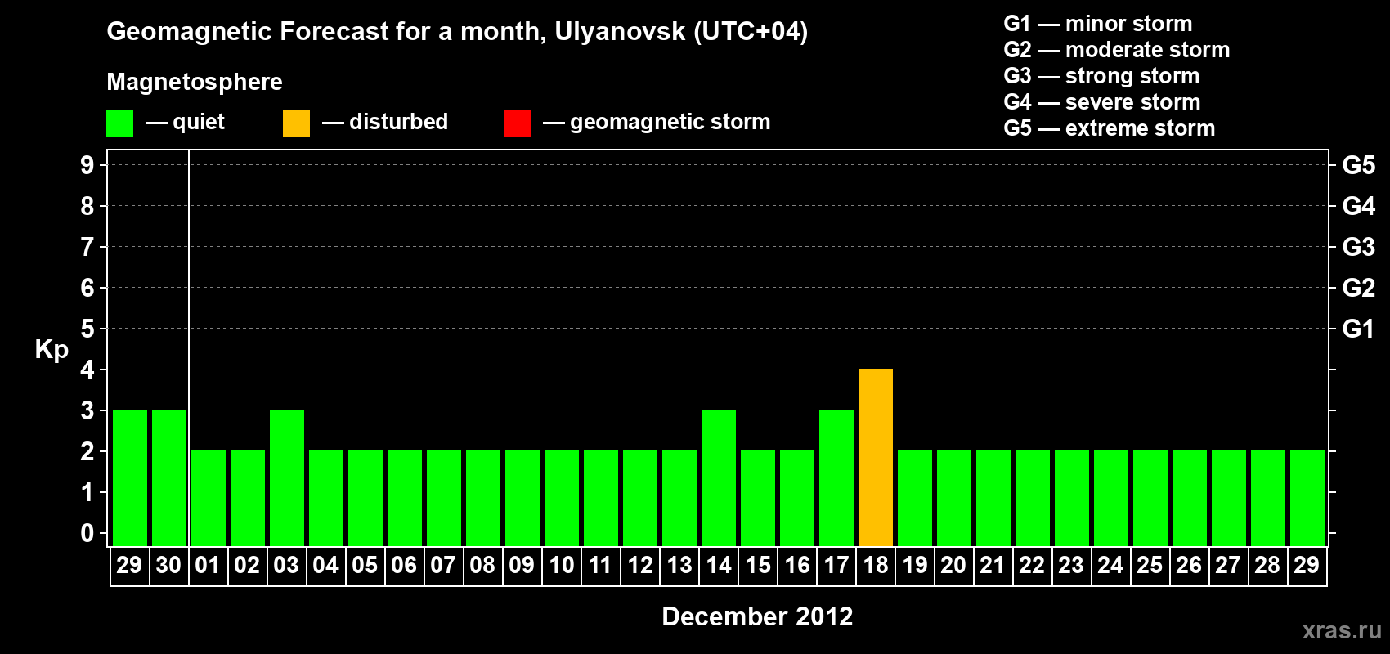Click the December 2012 caption
1390x654 pixels.
(757, 616)
